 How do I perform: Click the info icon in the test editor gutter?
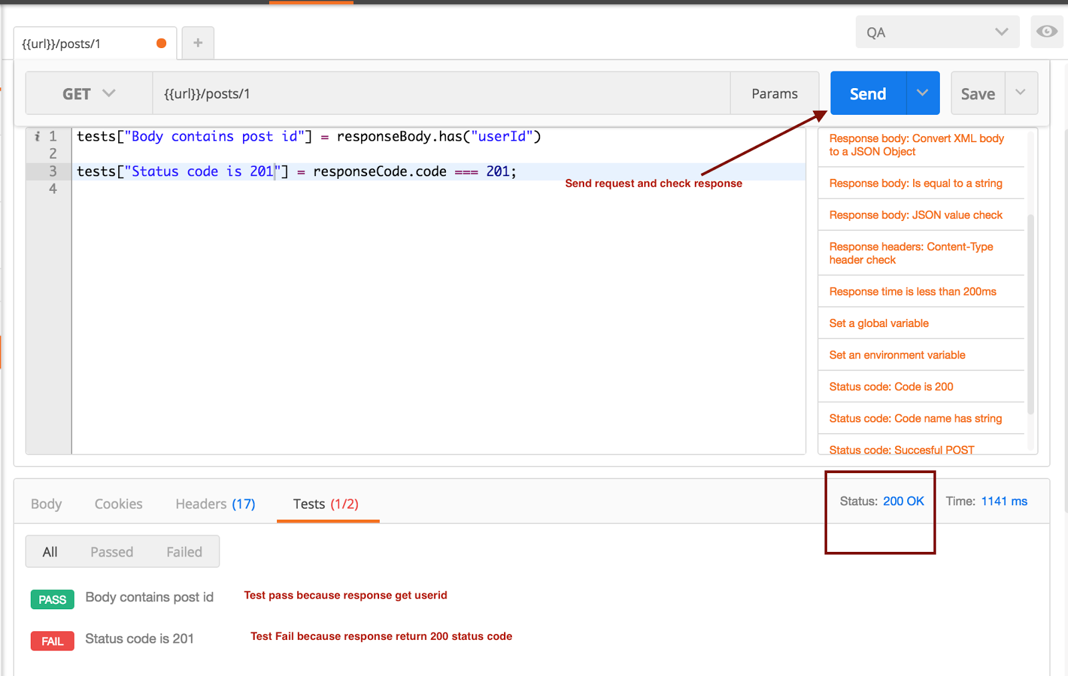coord(38,136)
